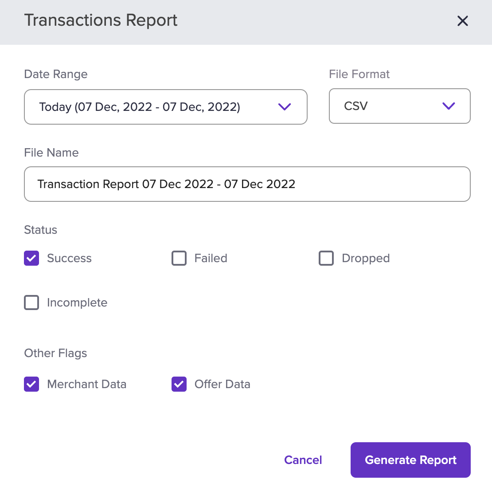
Task: Select the transaction report file name text
Action: click(166, 184)
